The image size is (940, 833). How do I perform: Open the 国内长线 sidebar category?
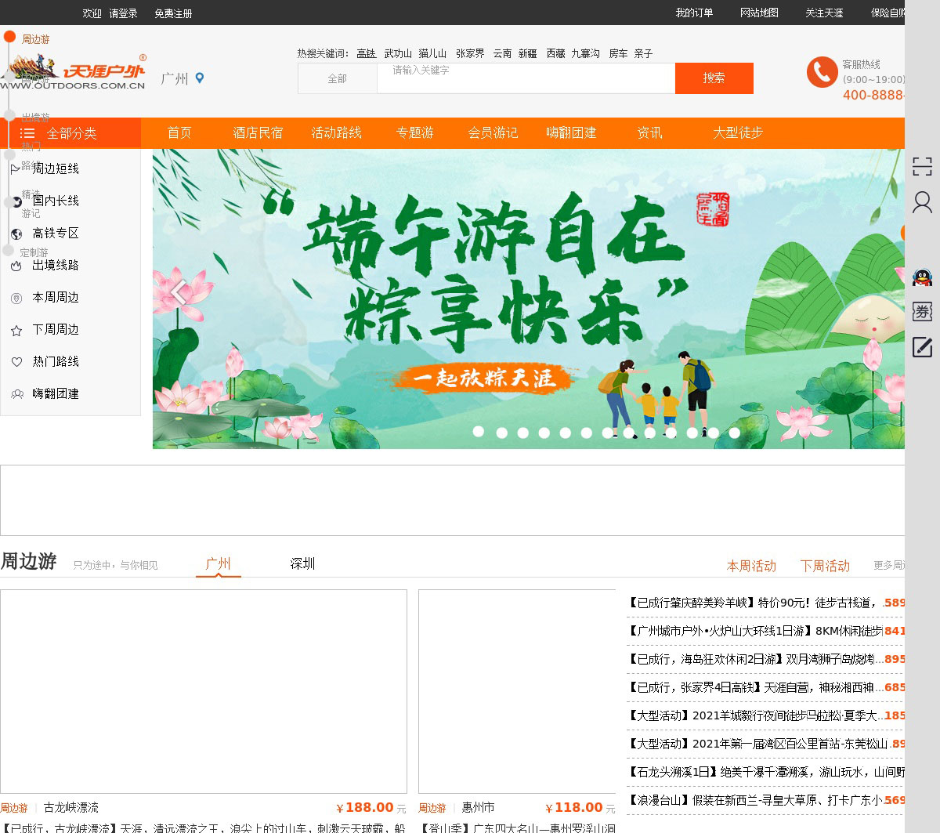(x=56, y=201)
